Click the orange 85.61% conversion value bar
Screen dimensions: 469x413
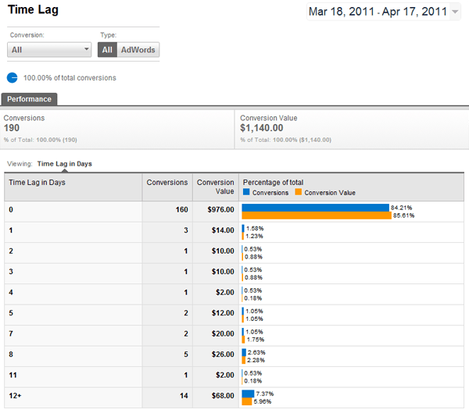(x=317, y=215)
